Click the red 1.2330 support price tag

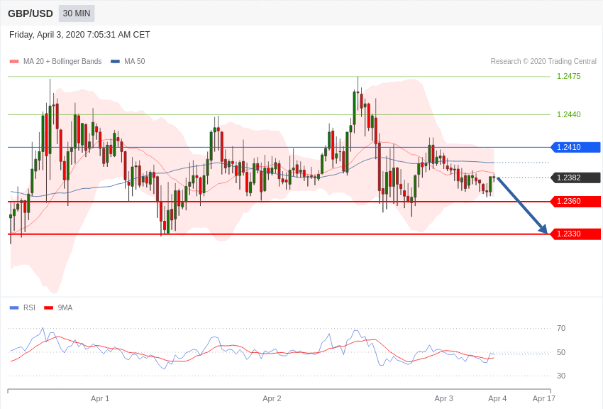coord(575,234)
